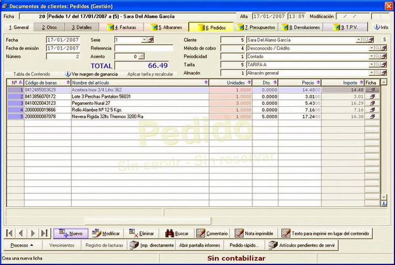
Task: Expand the Método de cobro dropdown
Action: (x=371, y=48)
